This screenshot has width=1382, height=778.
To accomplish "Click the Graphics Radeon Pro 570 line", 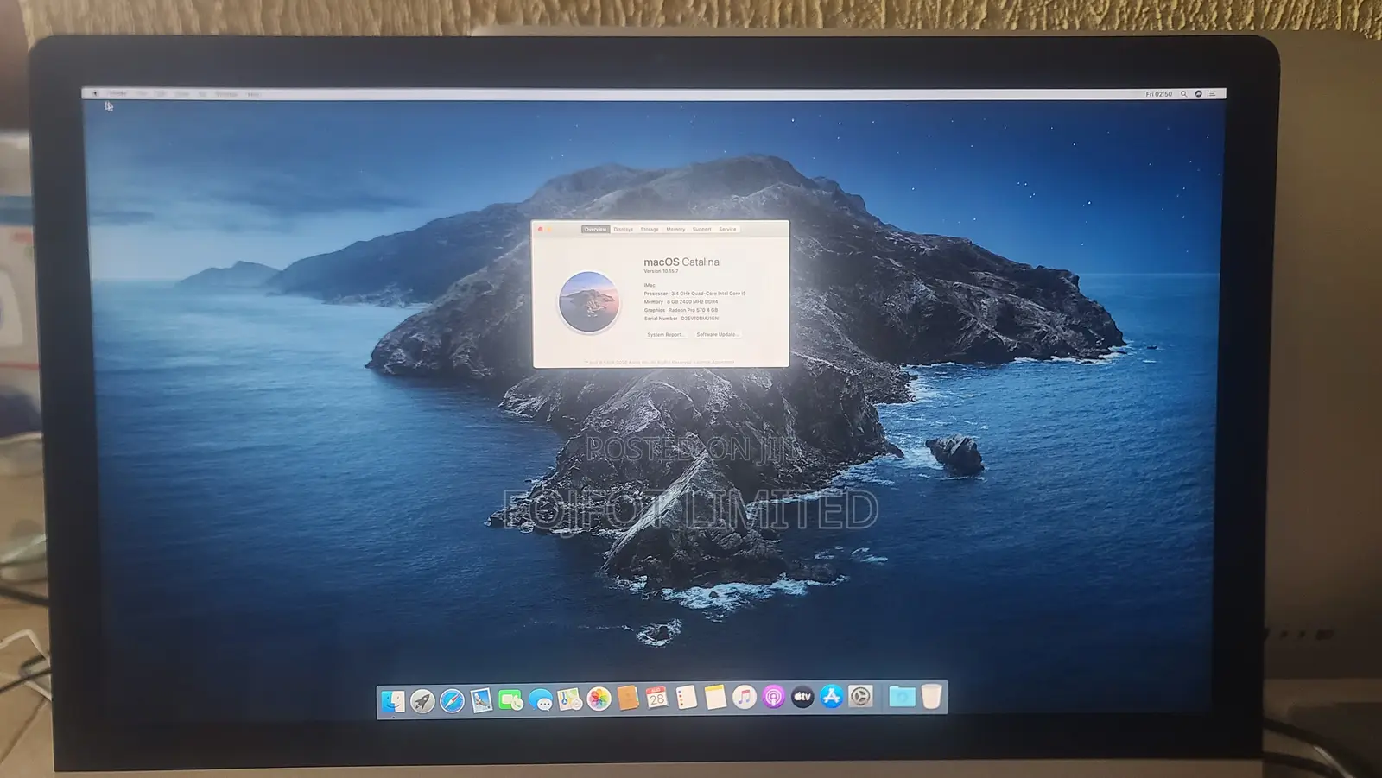I will click(x=681, y=310).
